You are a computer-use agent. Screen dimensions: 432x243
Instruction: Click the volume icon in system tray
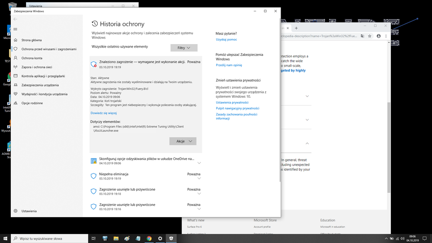[403, 239]
